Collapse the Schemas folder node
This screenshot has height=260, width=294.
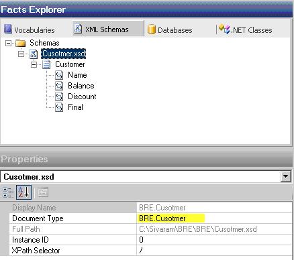tap(8, 43)
